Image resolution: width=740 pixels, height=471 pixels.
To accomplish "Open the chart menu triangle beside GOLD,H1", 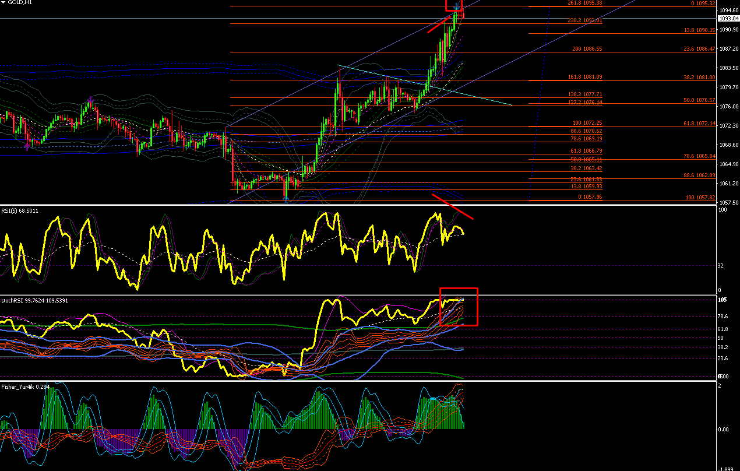I will [x=3, y=3].
